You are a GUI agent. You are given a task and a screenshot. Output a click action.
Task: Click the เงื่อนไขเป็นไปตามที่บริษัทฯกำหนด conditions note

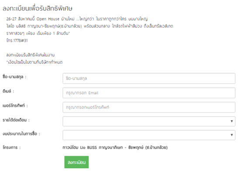34,62
